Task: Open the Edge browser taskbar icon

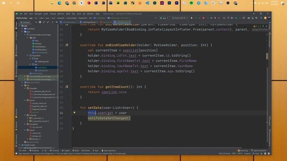Action: (60, 3)
